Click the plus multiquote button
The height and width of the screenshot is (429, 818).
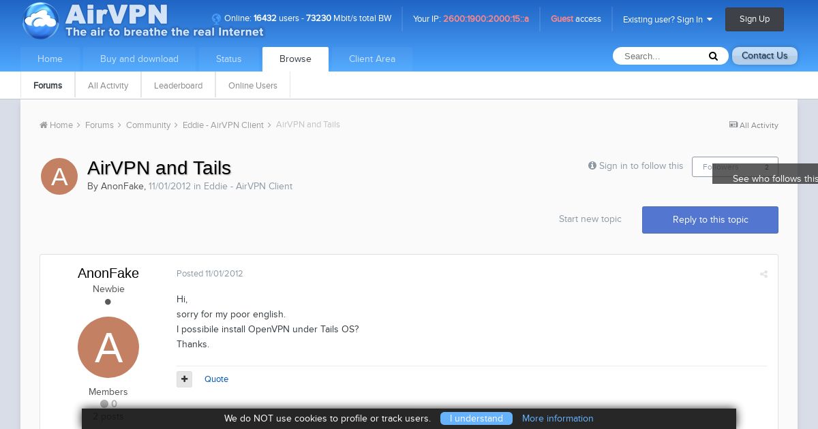184,379
